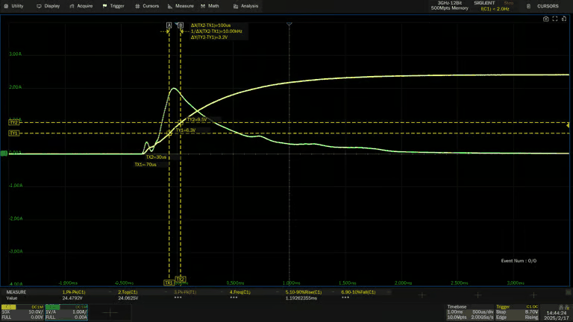Click the 24.4792V Pk-Pk value
This screenshot has width=573, height=322.
pyautogui.click(x=72, y=298)
